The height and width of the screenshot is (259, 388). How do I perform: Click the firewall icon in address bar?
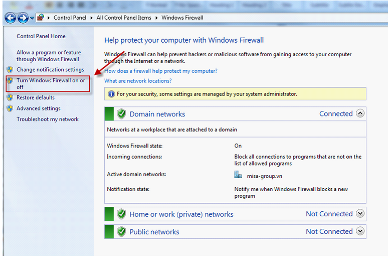coord(41,18)
